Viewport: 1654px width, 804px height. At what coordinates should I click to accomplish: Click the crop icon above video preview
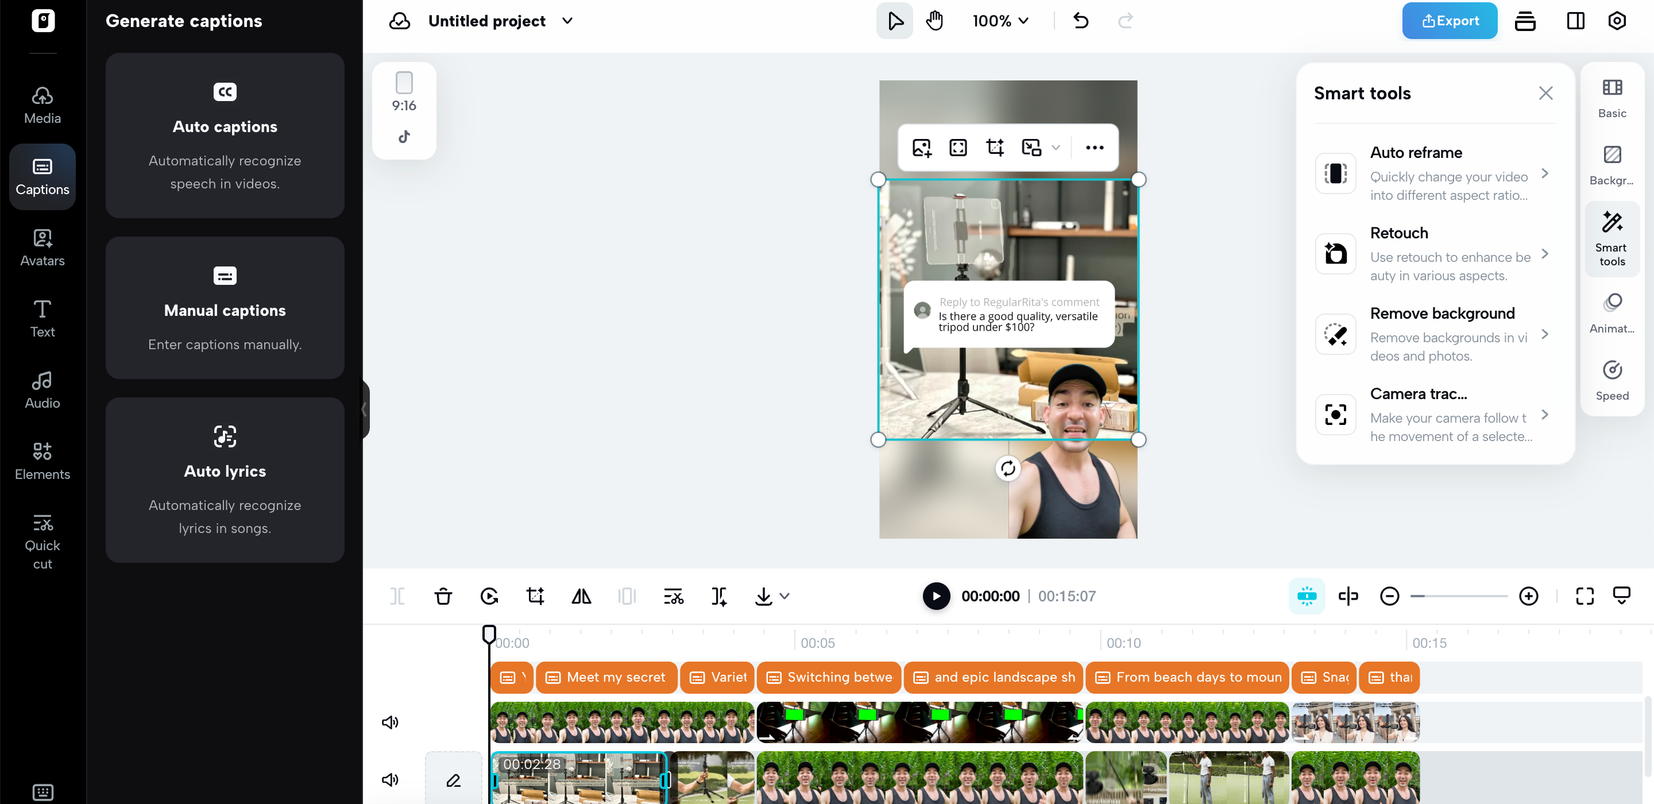[x=995, y=148]
